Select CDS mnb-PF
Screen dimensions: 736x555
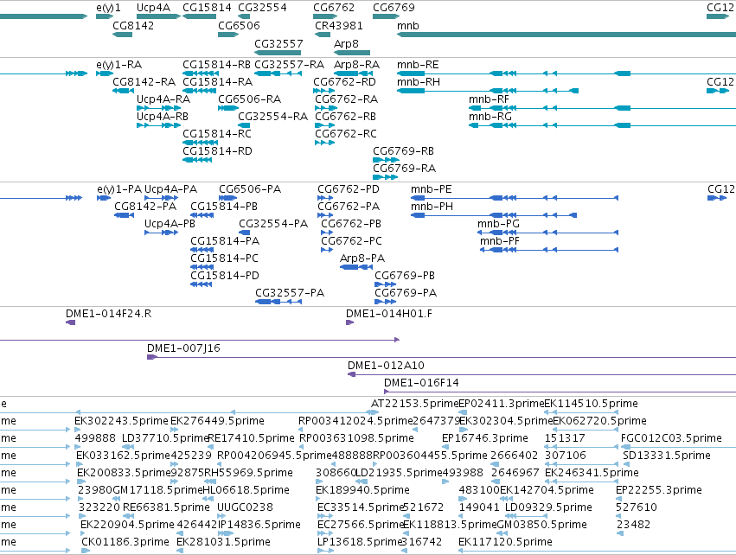pyautogui.click(x=549, y=250)
